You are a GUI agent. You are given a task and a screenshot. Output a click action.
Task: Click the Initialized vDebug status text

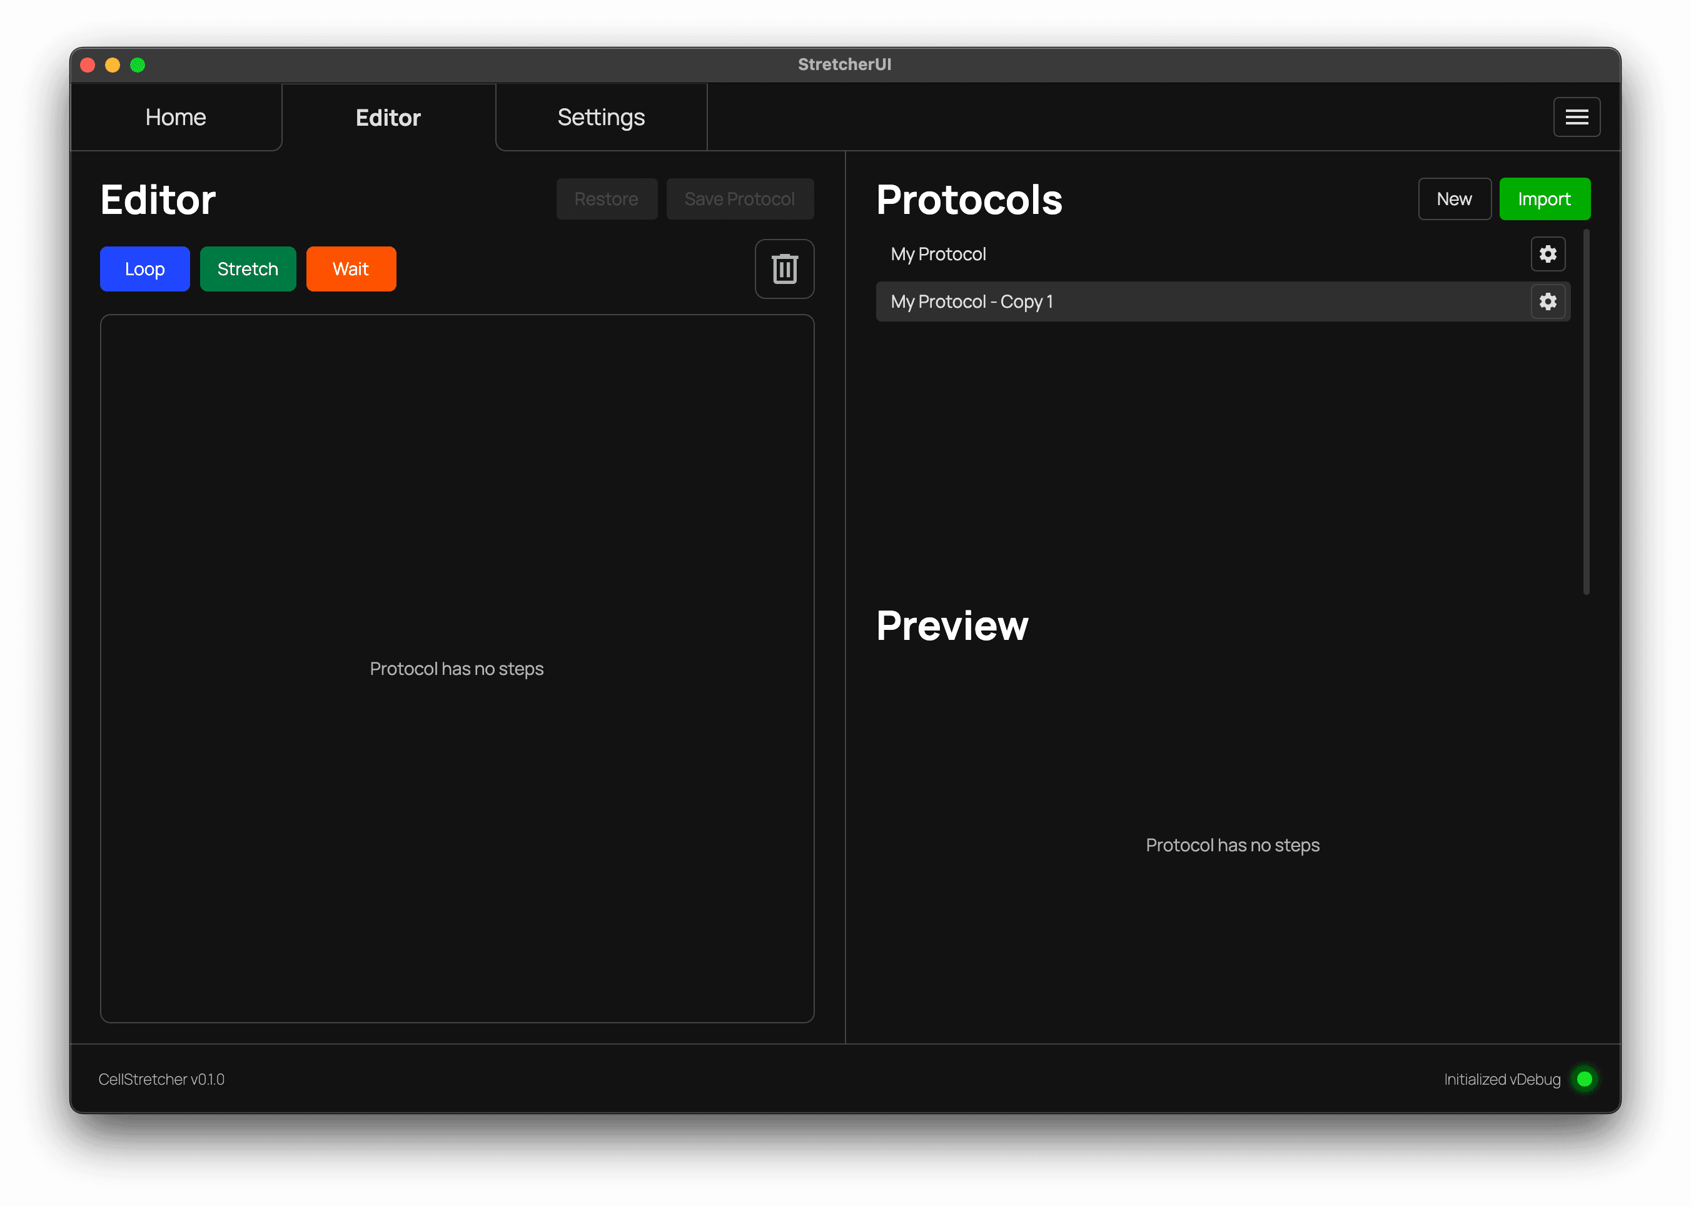pos(1502,1079)
